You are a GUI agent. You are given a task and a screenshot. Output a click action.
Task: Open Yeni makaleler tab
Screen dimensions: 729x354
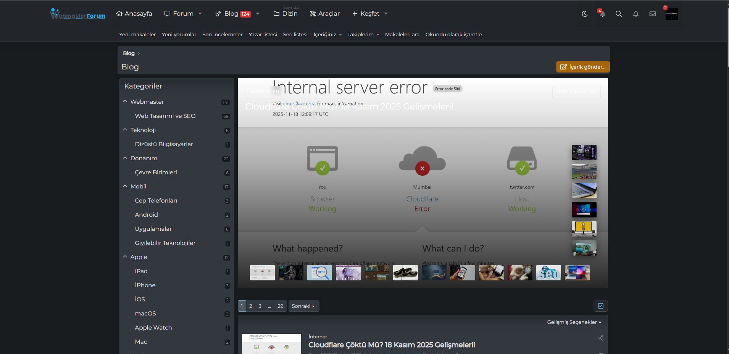point(137,34)
